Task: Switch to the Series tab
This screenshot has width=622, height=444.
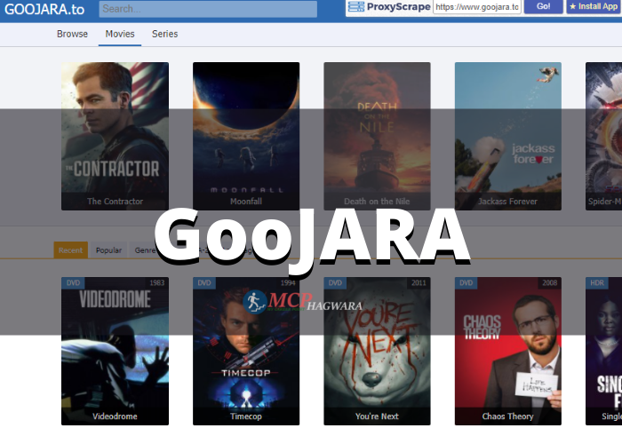Action: coord(164,34)
